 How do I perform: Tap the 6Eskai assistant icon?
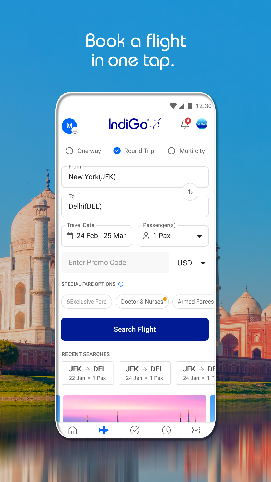(202, 124)
